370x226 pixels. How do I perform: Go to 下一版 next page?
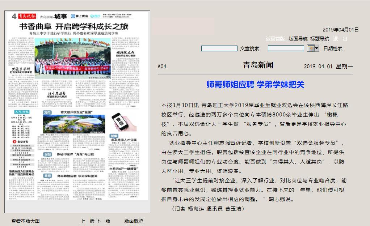[103, 221]
